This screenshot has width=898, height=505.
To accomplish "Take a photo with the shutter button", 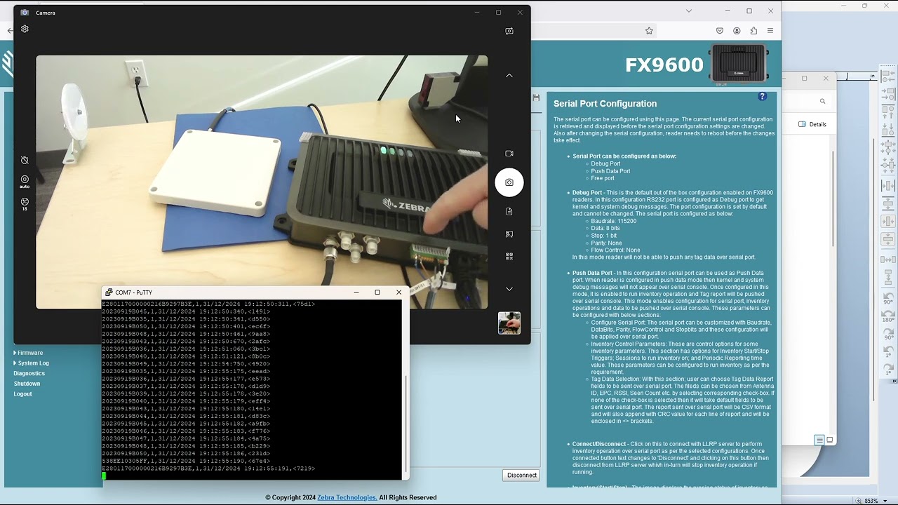I will [x=509, y=182].
